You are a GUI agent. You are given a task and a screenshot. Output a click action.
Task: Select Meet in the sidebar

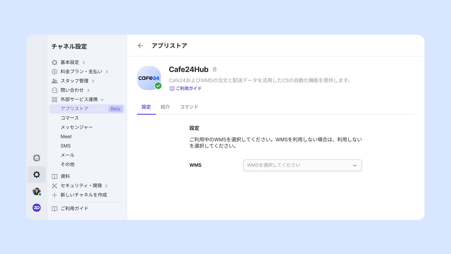[x=66, y=137]
